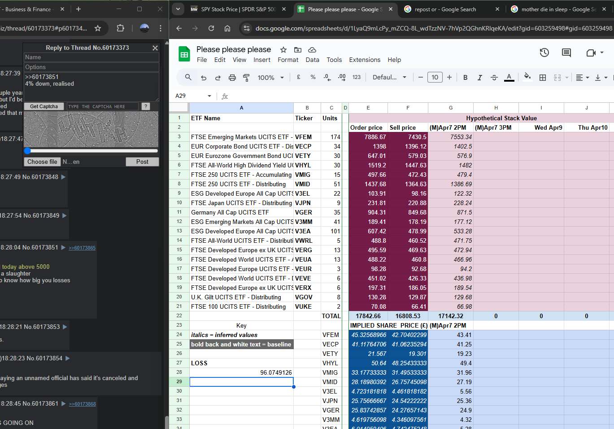Move the document with the folder icon

[298, 50]
